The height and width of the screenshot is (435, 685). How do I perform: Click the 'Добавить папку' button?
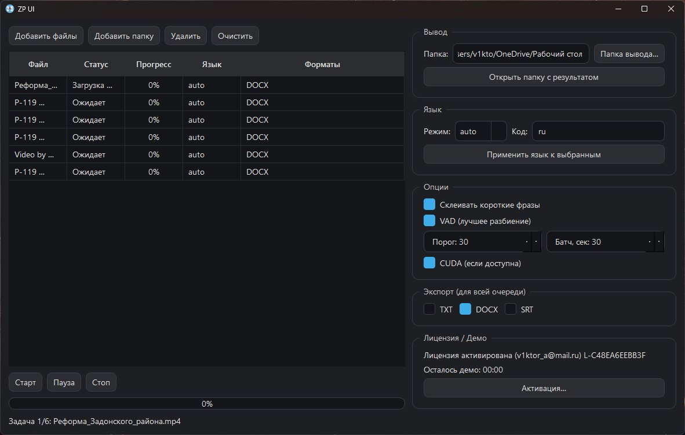point(123,36)
